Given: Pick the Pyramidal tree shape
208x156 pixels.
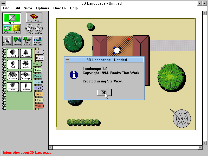Looking at the screenshot, I should click(x=26, y=53).
